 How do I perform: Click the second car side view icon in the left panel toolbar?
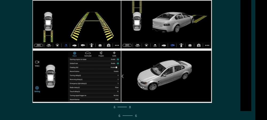83,45
